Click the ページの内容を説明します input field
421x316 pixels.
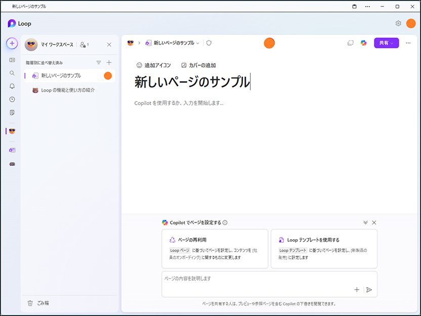click(269, 284)
